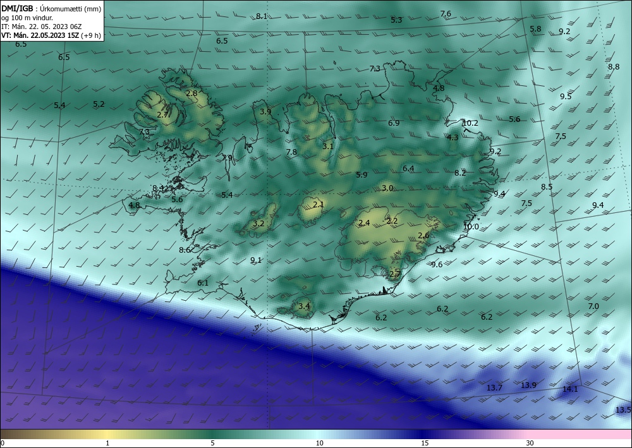Click the 8.8 value label
This screenshot has width=632, height=448.
pos(614,67)
